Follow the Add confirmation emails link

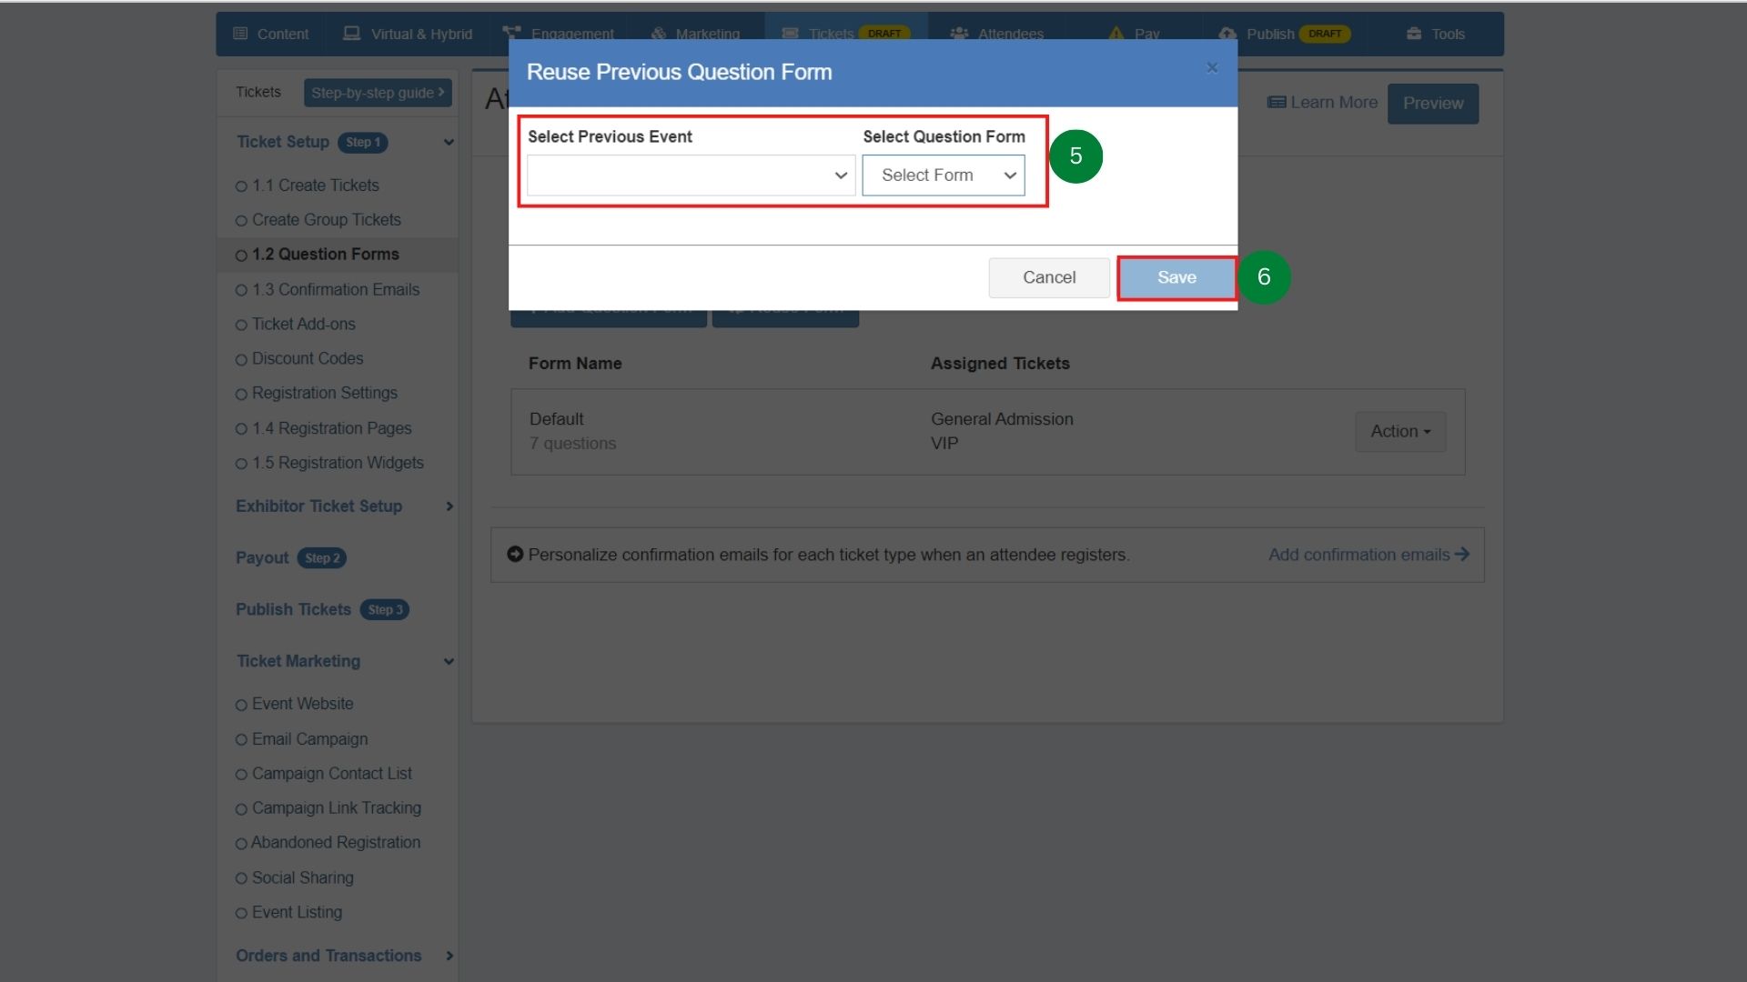tap(1358, 555)
